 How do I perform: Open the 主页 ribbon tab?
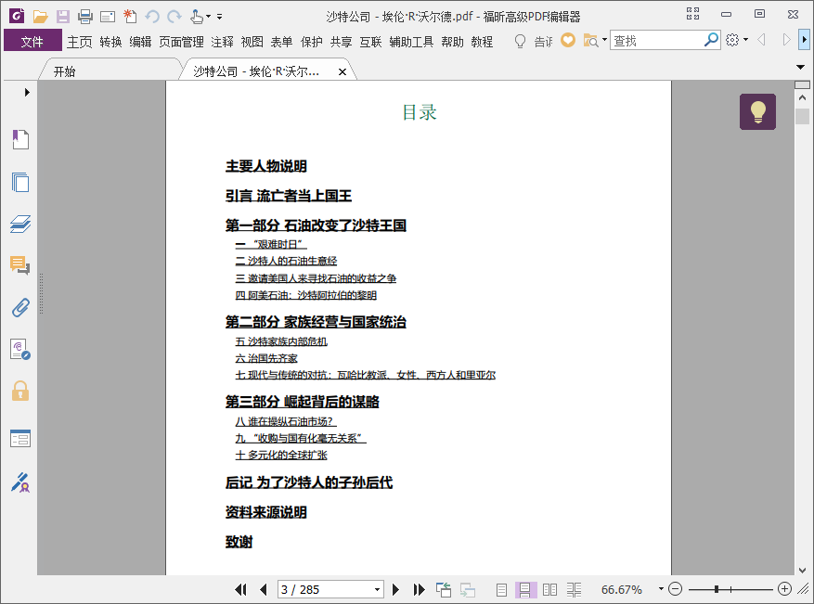click(x=80, y=42)
